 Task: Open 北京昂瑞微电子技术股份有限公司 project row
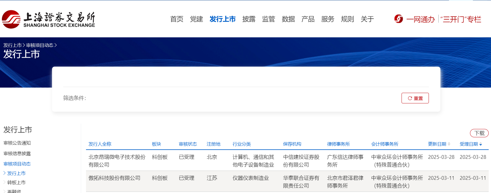point(117,161)
